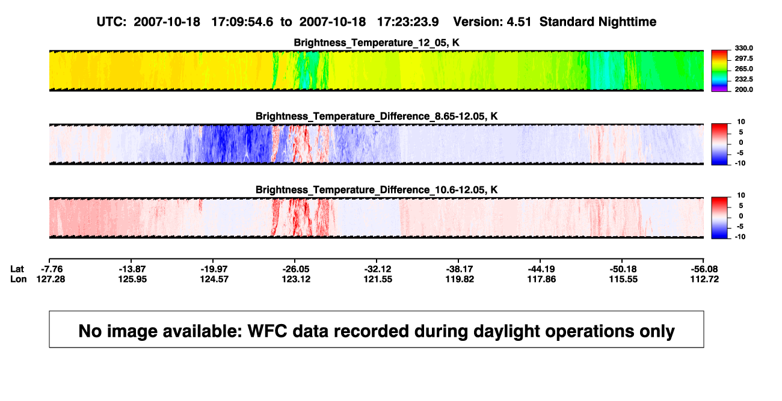This screenshot has height=401, width=782.
Task: Select the 8.65-12.05 difference image strip
Action: click(x=377, y=144)
